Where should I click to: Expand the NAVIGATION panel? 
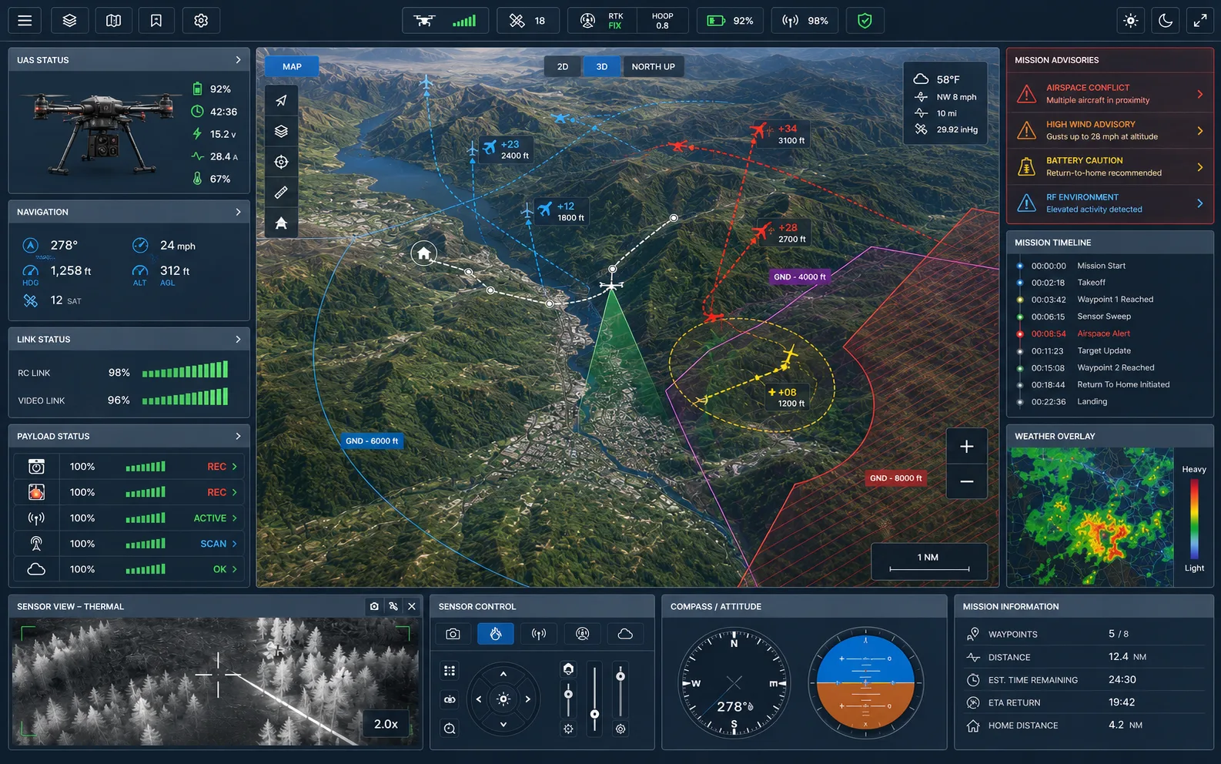click(x=238, y=212)
